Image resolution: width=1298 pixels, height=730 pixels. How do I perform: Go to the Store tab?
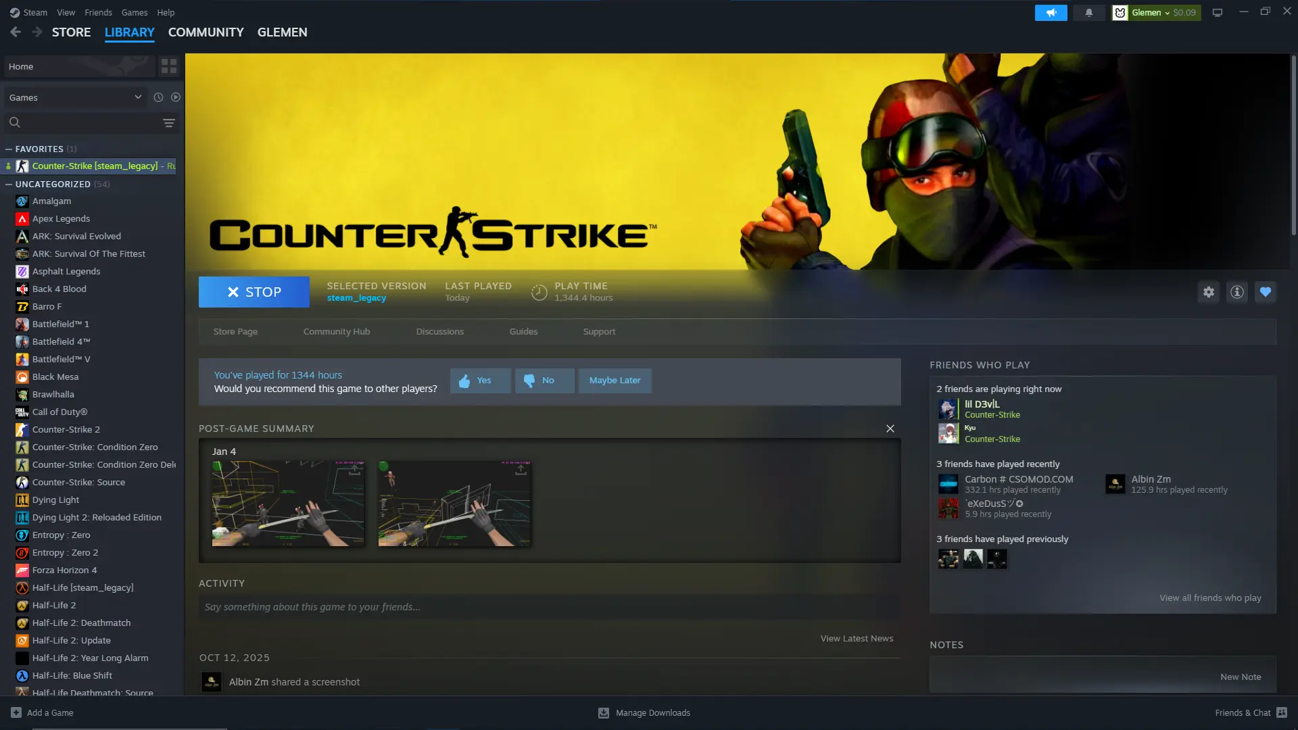72,32
